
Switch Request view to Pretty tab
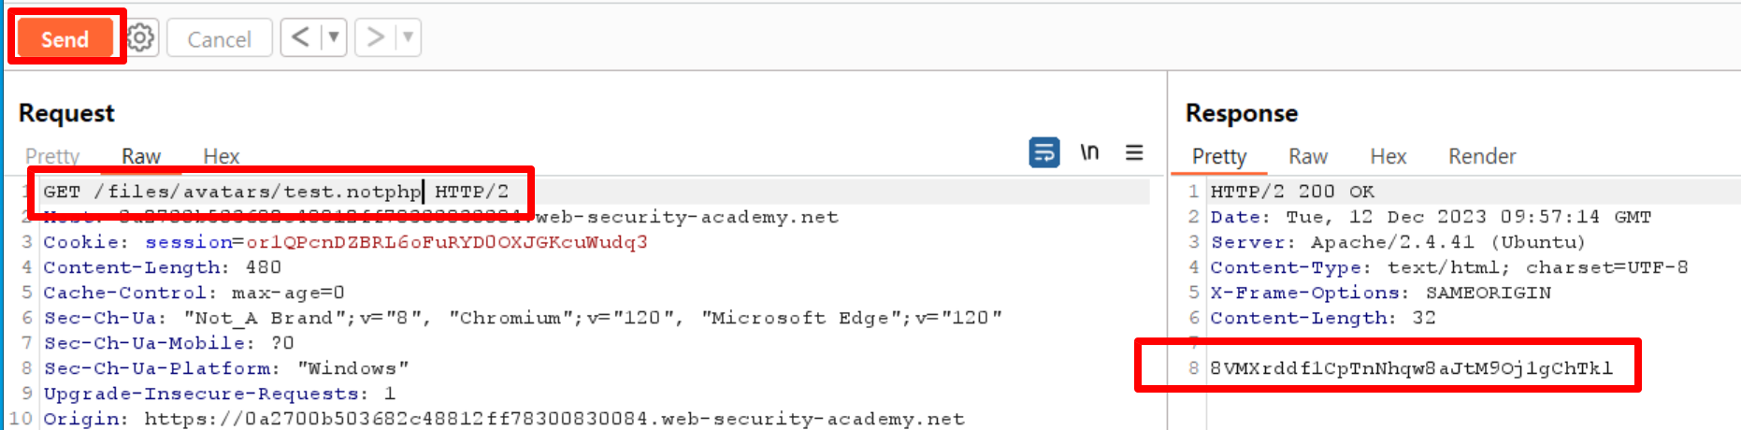[52, 156]
